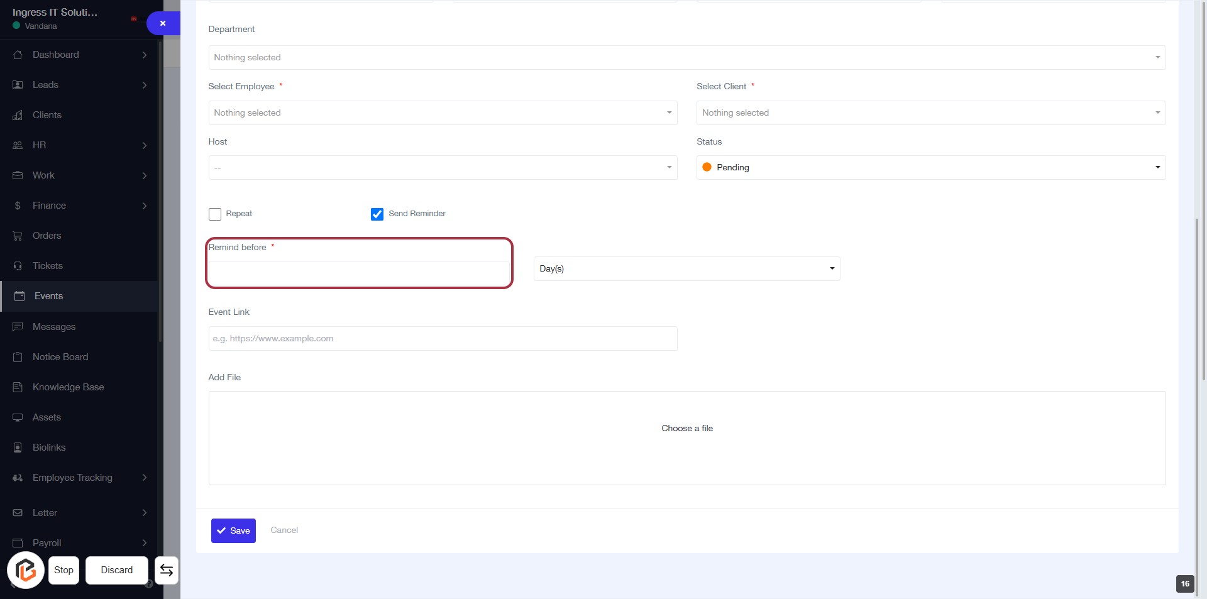Open Messages in the sidebar menu

tap(54, 327)
